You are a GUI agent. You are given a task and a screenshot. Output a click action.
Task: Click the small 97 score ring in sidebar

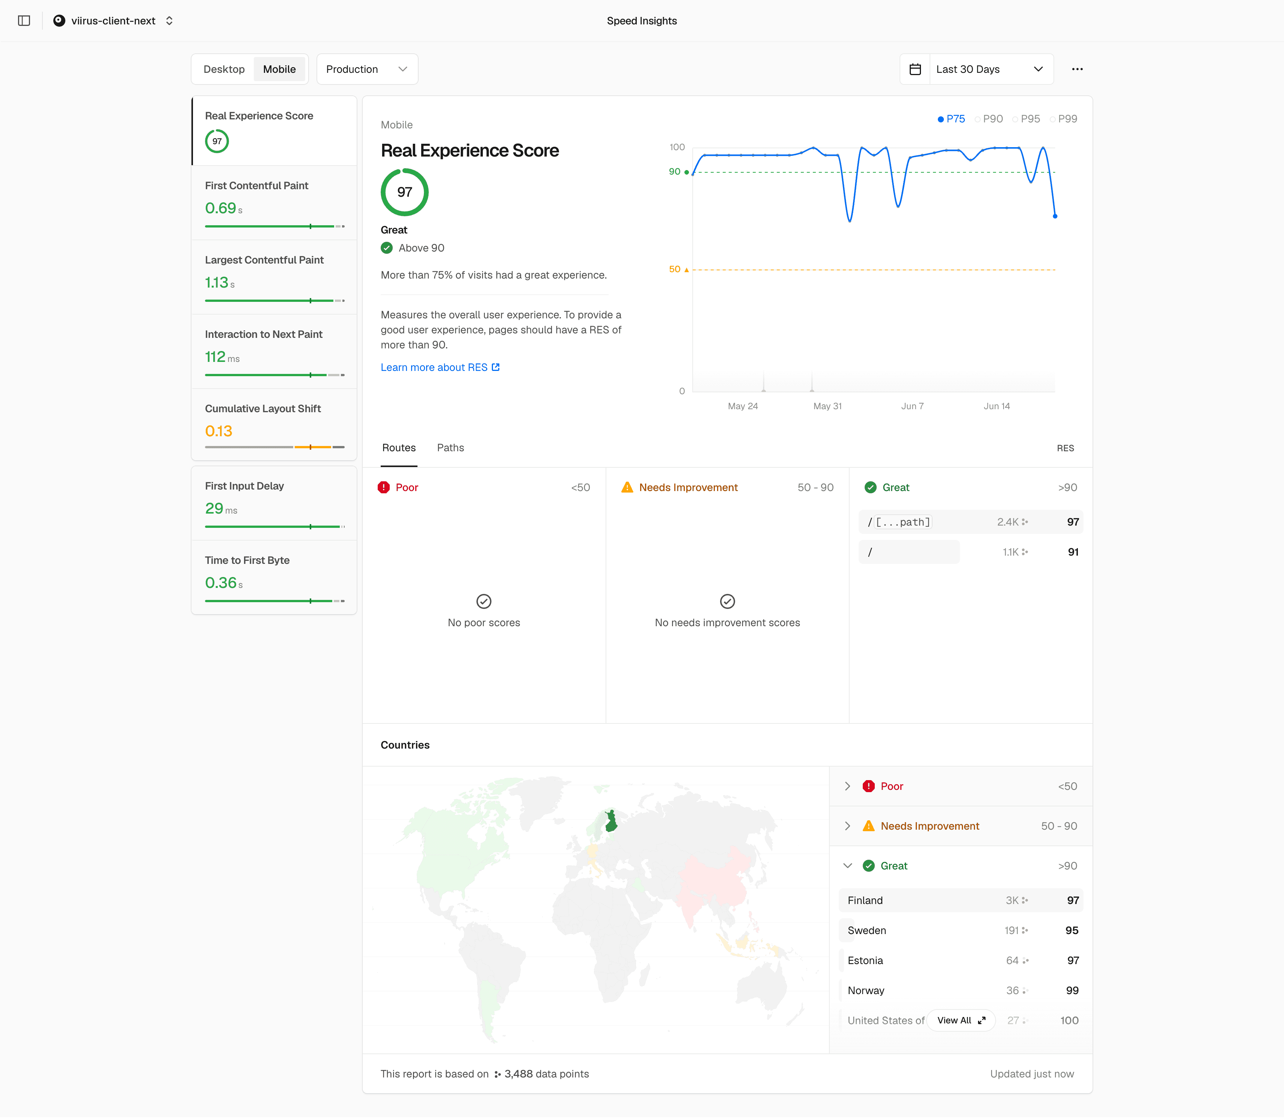pos(217,141)
